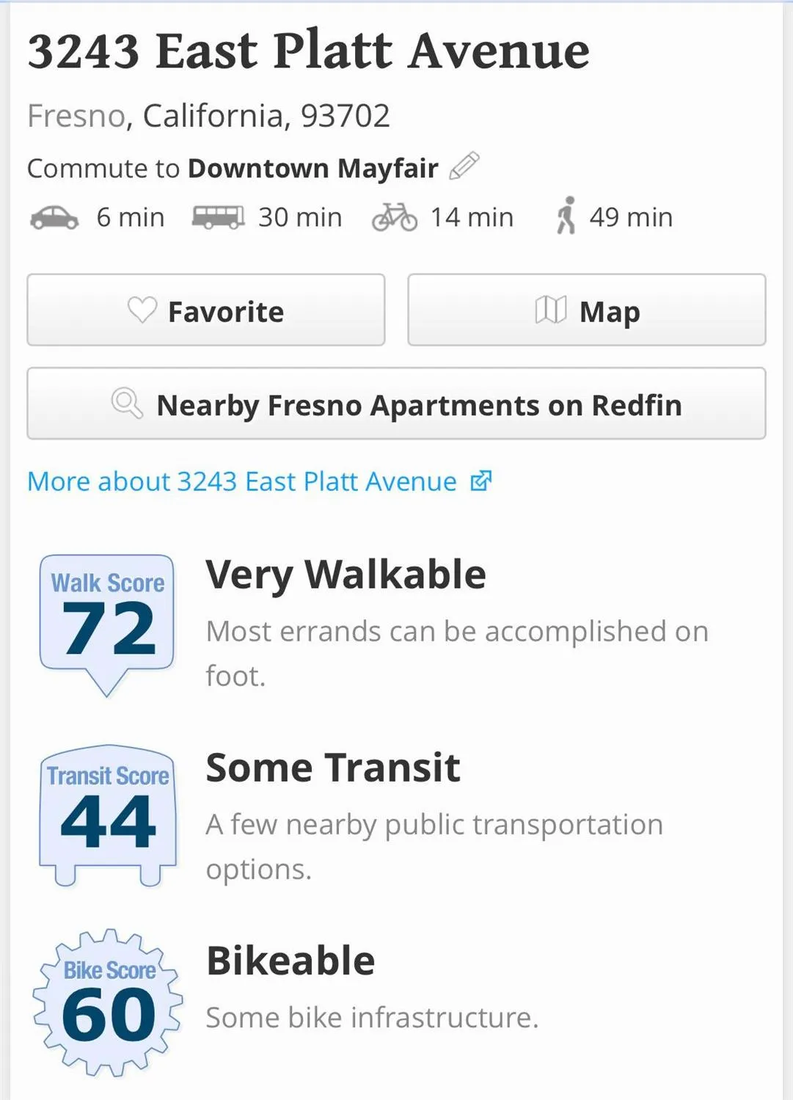Click the Very Walkable heading
This screenshot has width=793, height=1100.
[x=346, y=575]
